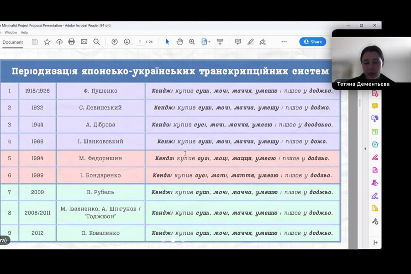Add document to starred with star icon
Image resolution: width=411 pixels, height=274 pixels.
[47, 42]
